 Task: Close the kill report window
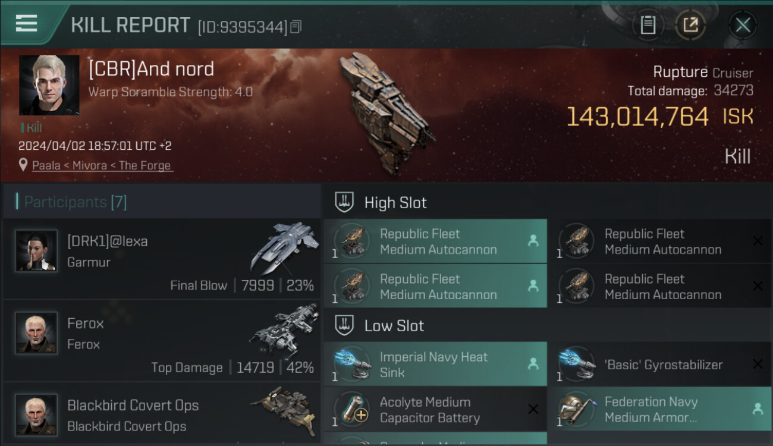click(x=743, y=25)
